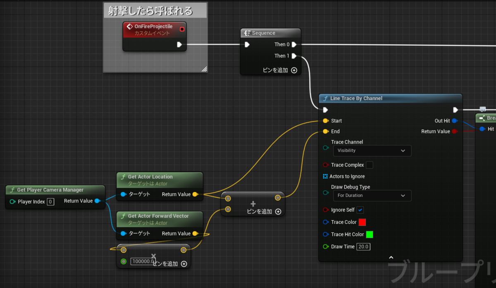
Task: Click the Ignore Self input pin
Action: (326, 210)
